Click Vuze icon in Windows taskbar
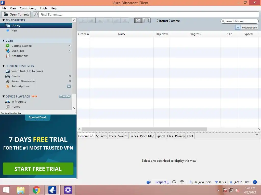261x195 pixels. tap(52, 190)
